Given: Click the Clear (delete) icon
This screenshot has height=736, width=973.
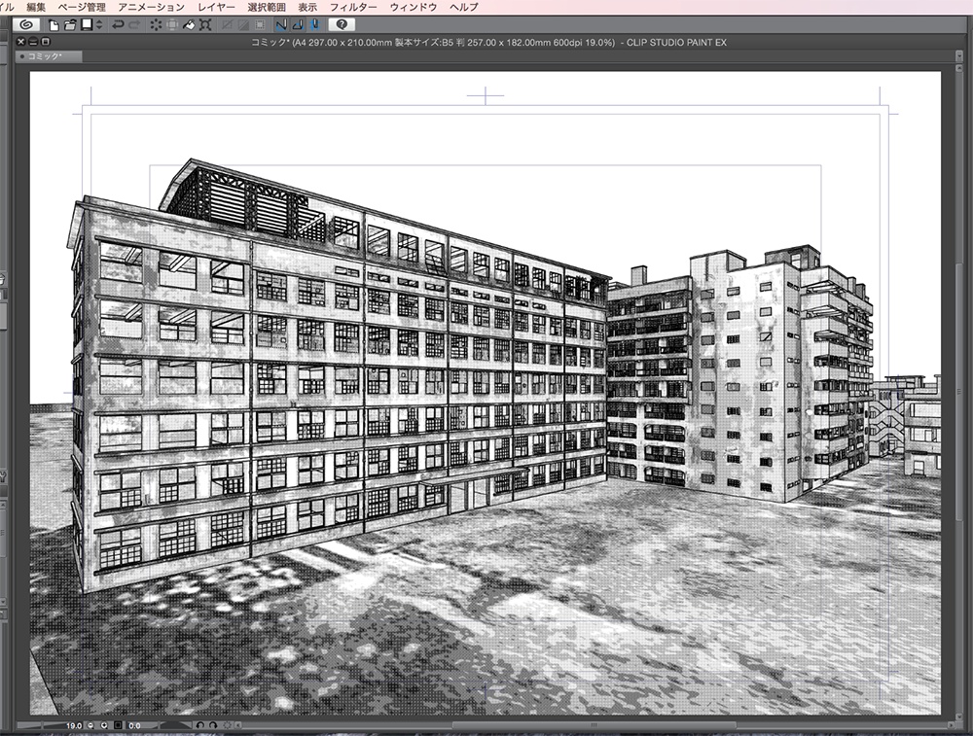Looking at the screenshot, I should [156, 25].
